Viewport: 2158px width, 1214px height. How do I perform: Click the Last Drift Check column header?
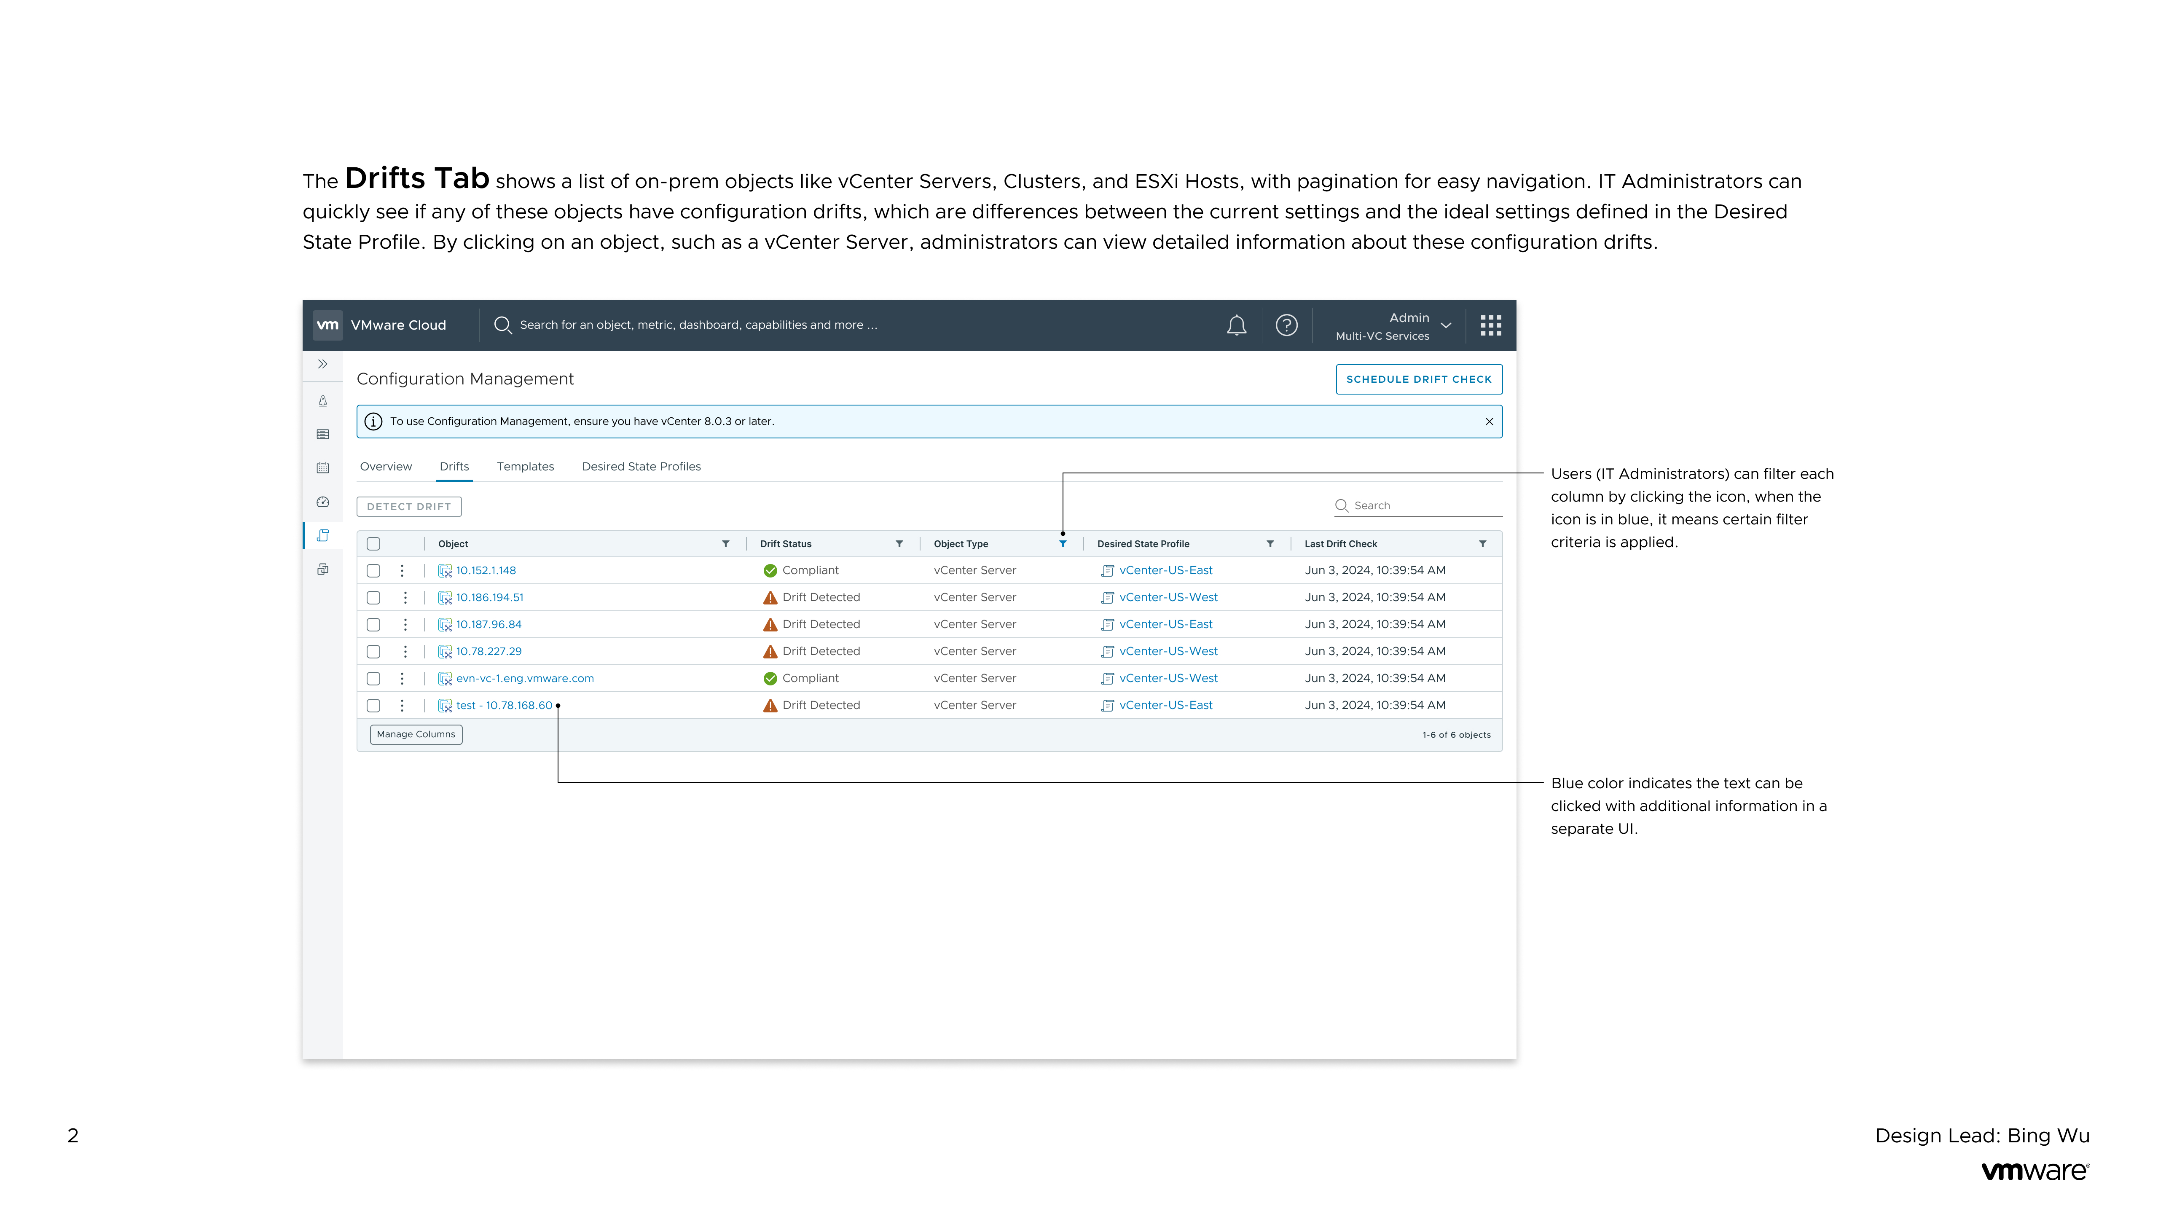1340,545
